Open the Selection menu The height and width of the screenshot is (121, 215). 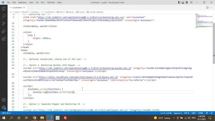(x=23, y=2)
